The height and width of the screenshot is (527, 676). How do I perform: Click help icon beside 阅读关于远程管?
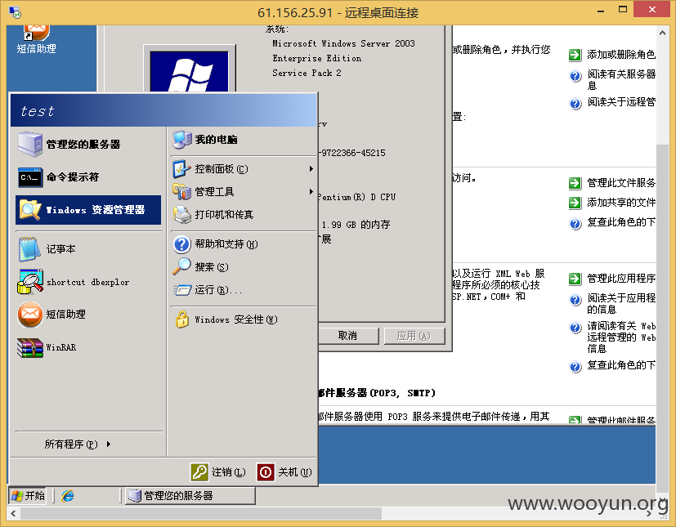click(x=575, y=104)
